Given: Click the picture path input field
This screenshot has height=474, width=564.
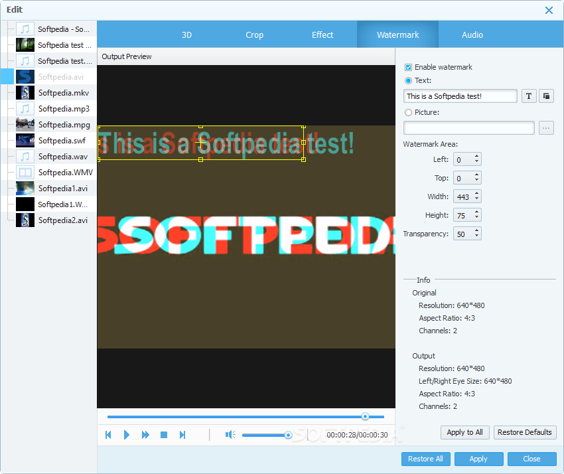Looking at the screenshot, I should click(x=468, y=127).
